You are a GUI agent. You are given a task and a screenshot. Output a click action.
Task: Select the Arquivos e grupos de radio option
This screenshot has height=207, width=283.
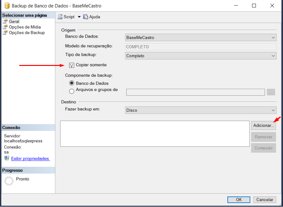pyautogui.click(x=72, y=91)
